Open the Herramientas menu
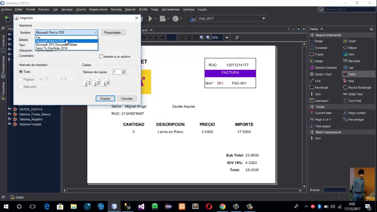The image size is (377, 212). pos(171,9)
